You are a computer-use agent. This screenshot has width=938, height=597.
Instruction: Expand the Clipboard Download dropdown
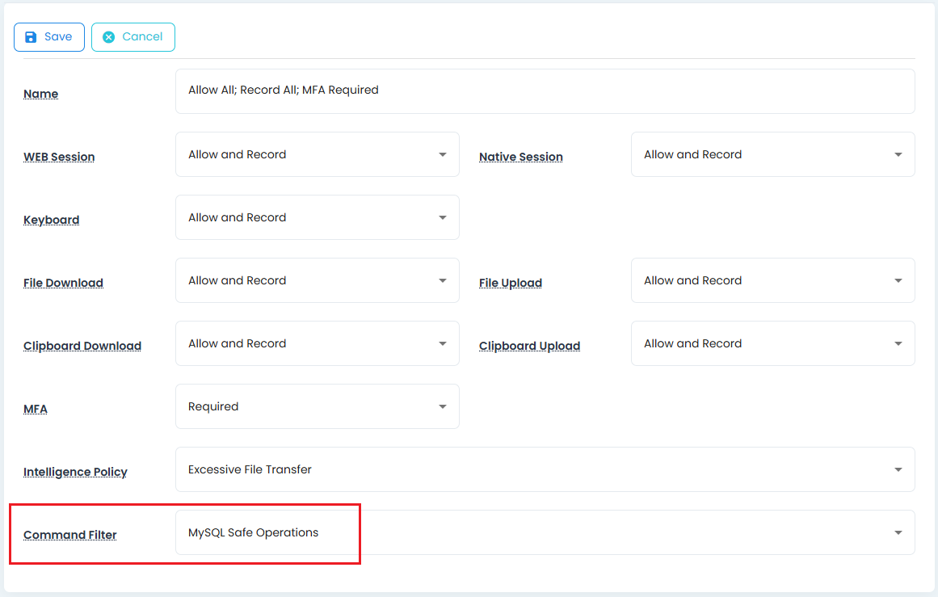click(x=317, y=343)
